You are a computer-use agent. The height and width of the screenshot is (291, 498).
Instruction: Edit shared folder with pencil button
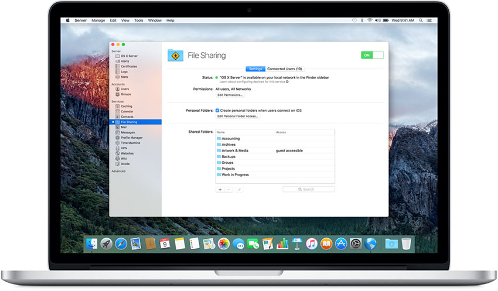point(239,190)
